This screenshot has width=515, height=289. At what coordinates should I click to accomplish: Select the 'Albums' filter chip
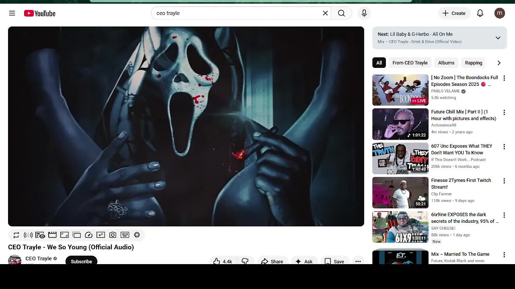click(x=446, y=63)
